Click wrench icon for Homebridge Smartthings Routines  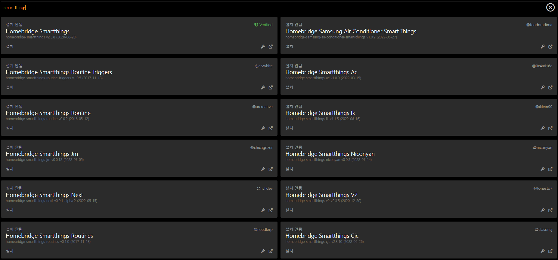263,251
